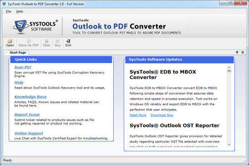Follow the Scan PST quick link

tap(23, 67)
